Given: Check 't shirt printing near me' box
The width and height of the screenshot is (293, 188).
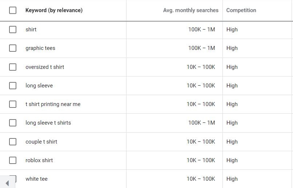Looking at the screenshot, I should pos(13,104).
